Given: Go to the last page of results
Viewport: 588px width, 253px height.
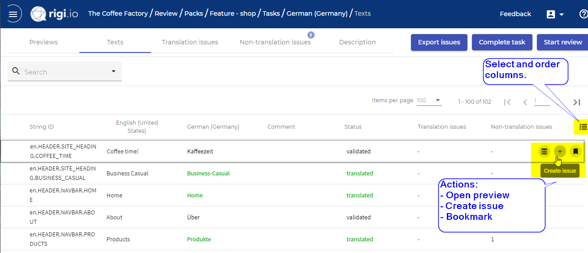Looking at the screenshot, I should coord(577,102).
